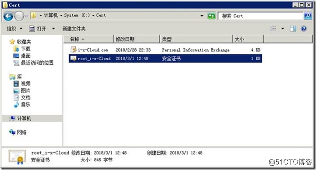Create a folder with 新建文件夹
The height and width of the screenshot is (170, 316).
click(x=74, y=28)
